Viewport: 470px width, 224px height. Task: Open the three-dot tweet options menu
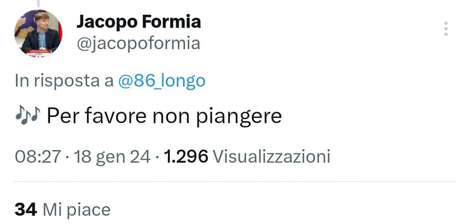[x=446, y=29]
